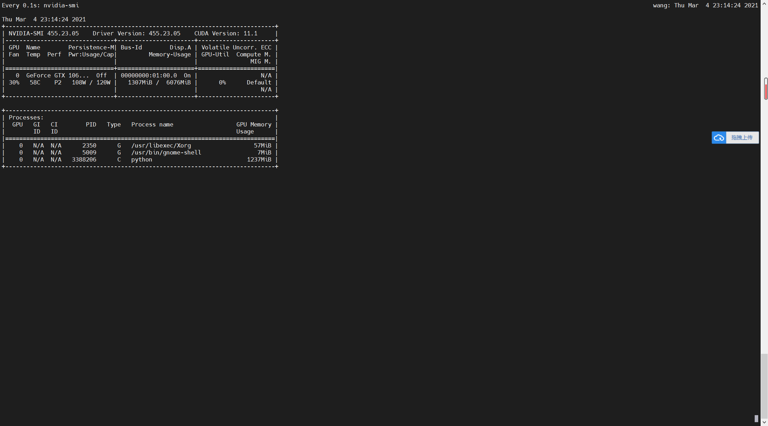The height and width of the screenshot is (426, 768).
Task: Select the /usr/bin/gnome-shell process entry
Action: 166,152
